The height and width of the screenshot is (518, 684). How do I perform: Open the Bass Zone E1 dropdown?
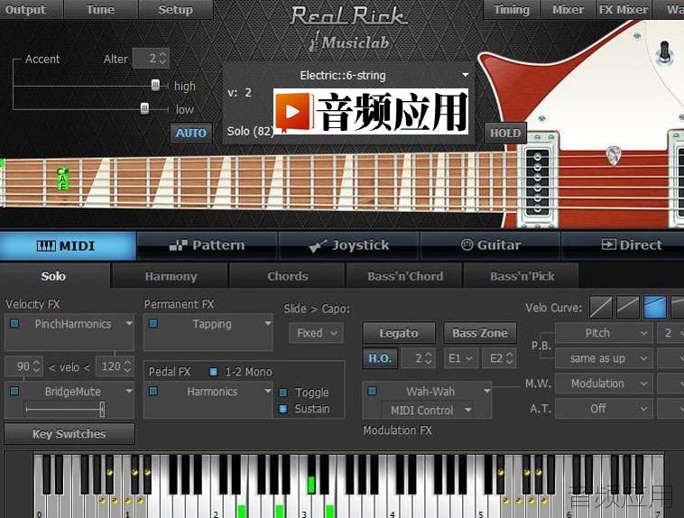click(460, 358)
